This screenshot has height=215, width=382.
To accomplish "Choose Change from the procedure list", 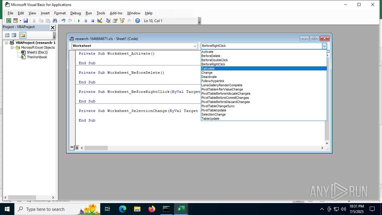I will pos(264,73).
